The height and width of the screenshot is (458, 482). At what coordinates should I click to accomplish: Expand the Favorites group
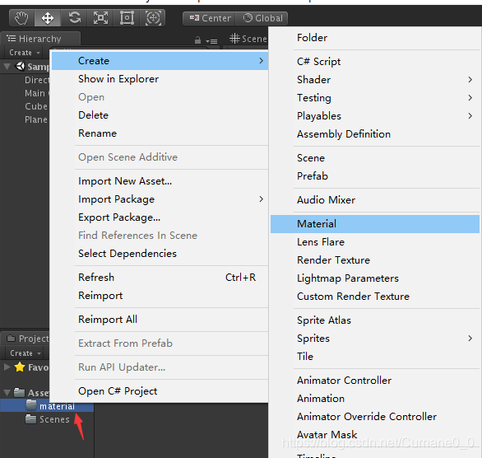[x=7, y=367]
